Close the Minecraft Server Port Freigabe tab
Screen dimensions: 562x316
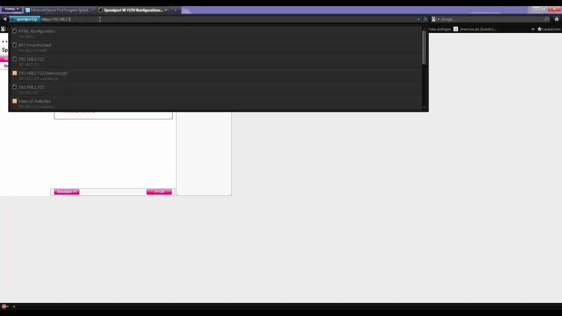[x=93, y=10]
